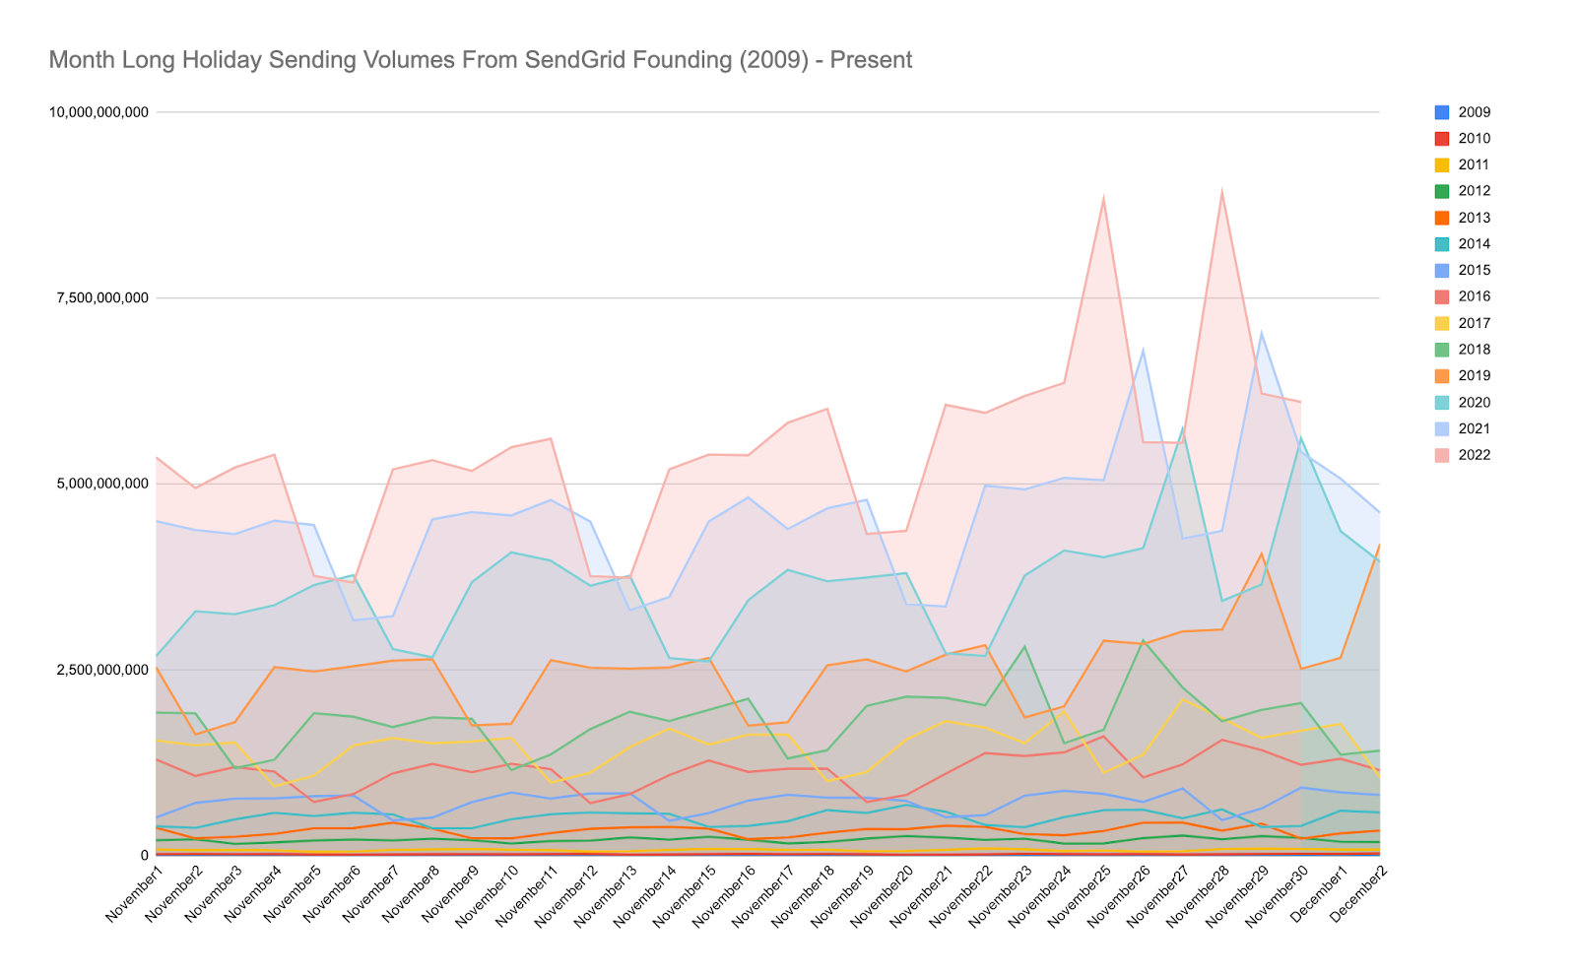
Task: Click the 2016 legend color swatch
Action: coord(1442,296)
